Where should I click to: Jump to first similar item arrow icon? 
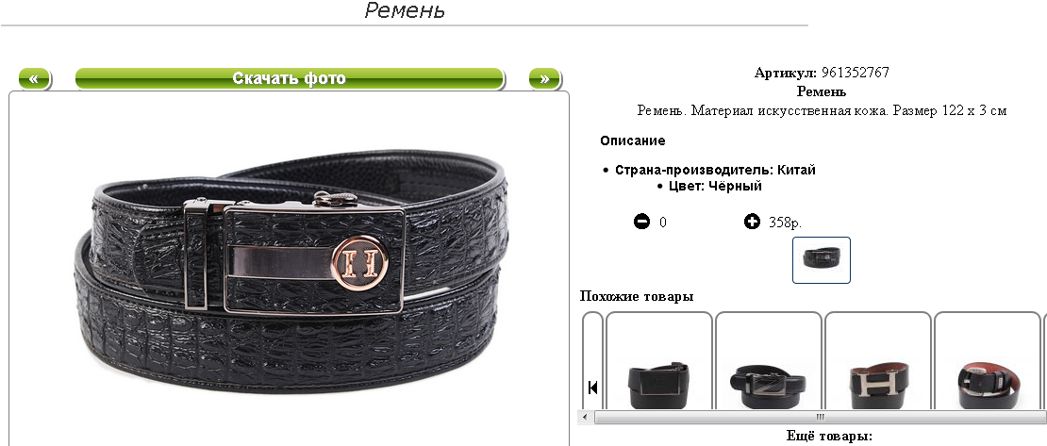click(592, 388)
